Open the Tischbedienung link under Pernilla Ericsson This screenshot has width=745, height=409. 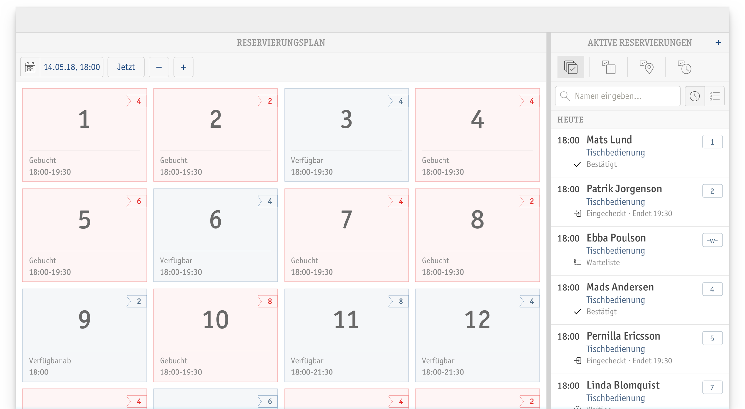coord(615,349)
